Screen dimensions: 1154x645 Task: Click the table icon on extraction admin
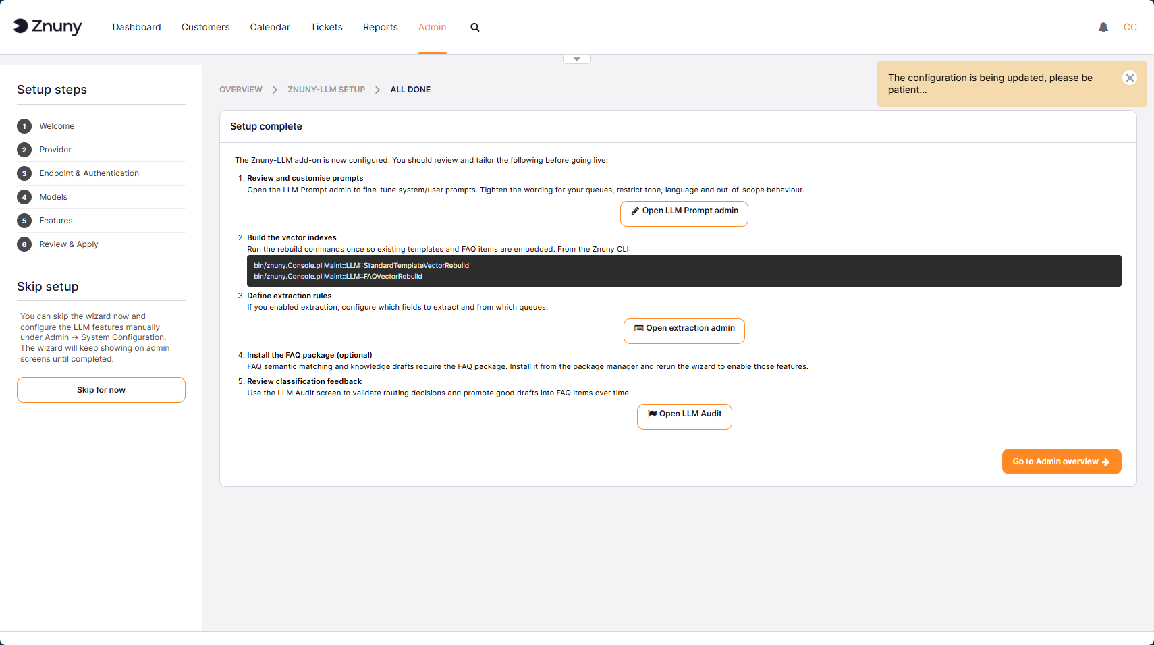click(638, 328)
